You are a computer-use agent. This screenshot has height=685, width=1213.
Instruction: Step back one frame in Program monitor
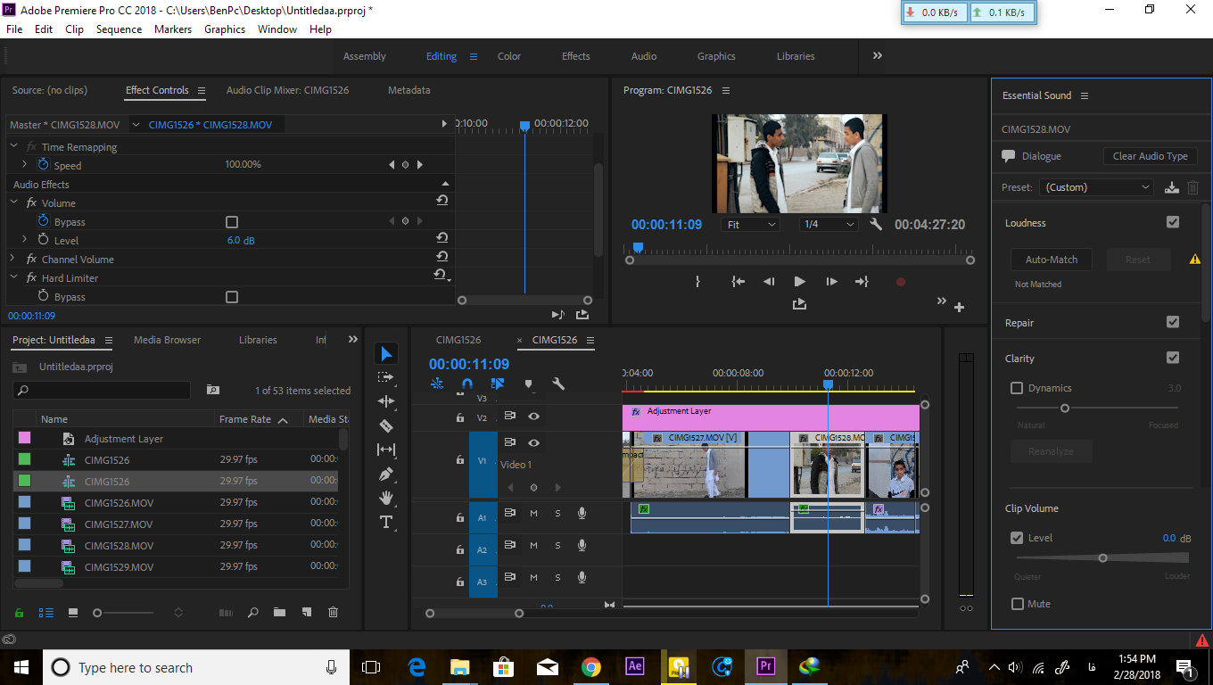coord(768,281)
